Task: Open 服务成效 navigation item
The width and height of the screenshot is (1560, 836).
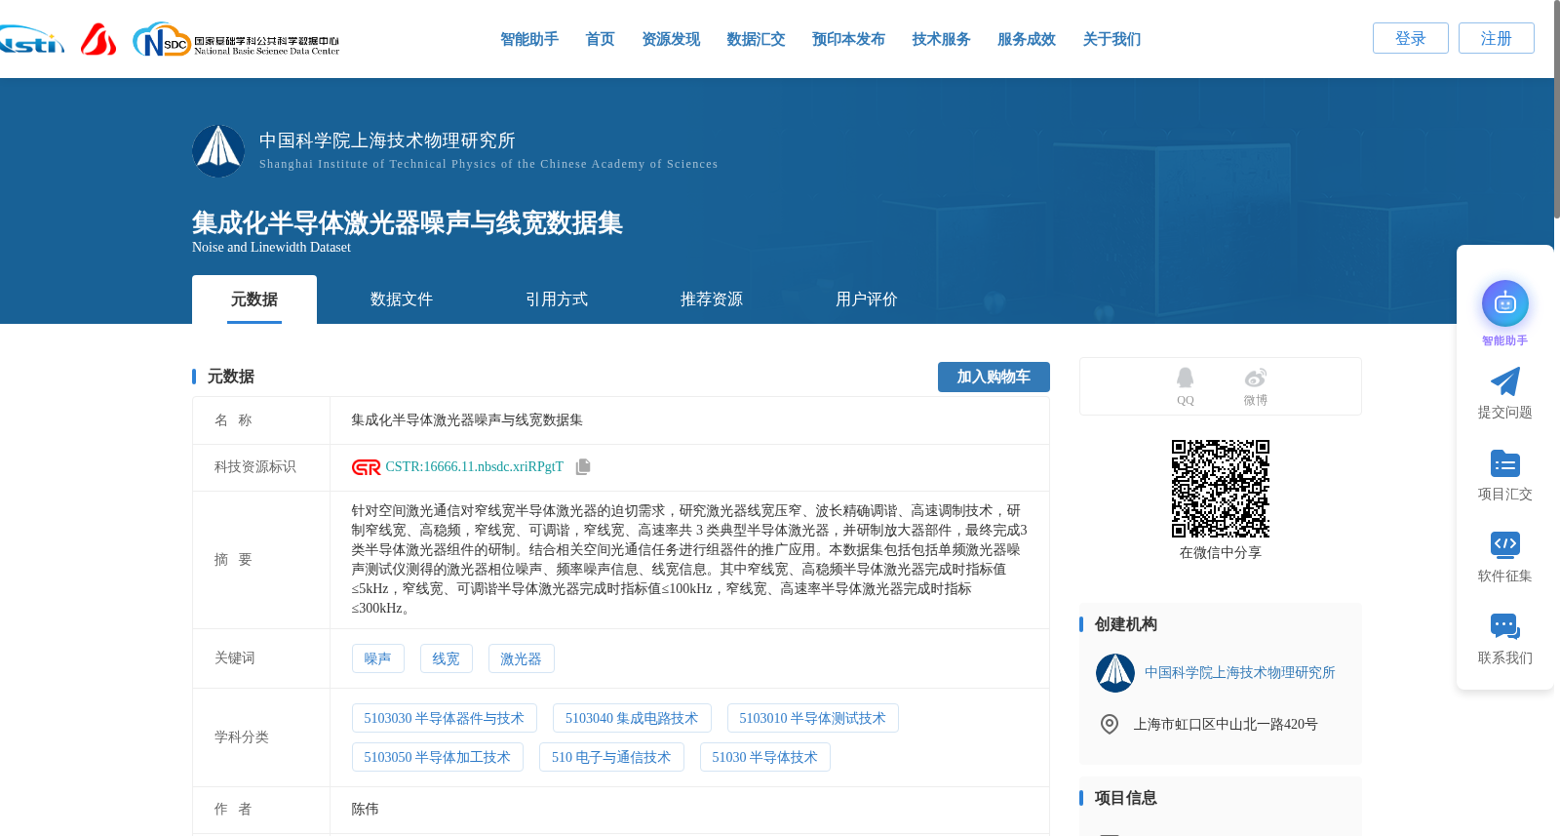Action: pyautogui.click(x=1027, y=39)
